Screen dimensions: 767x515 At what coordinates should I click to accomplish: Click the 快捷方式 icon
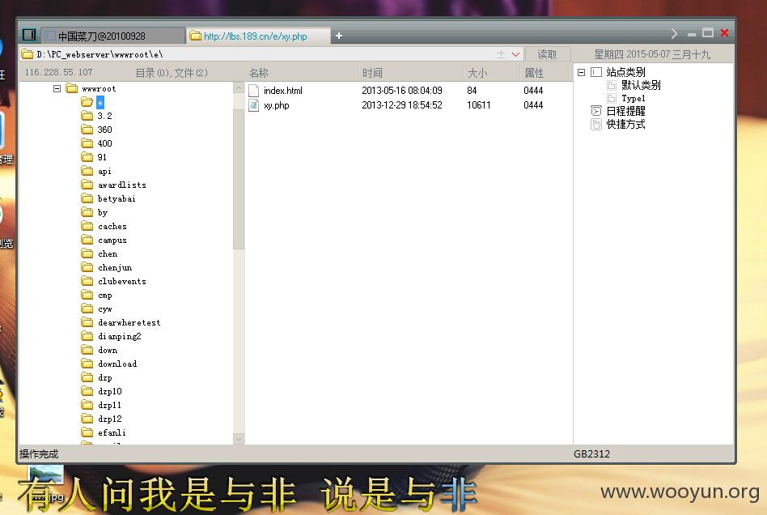596,125
